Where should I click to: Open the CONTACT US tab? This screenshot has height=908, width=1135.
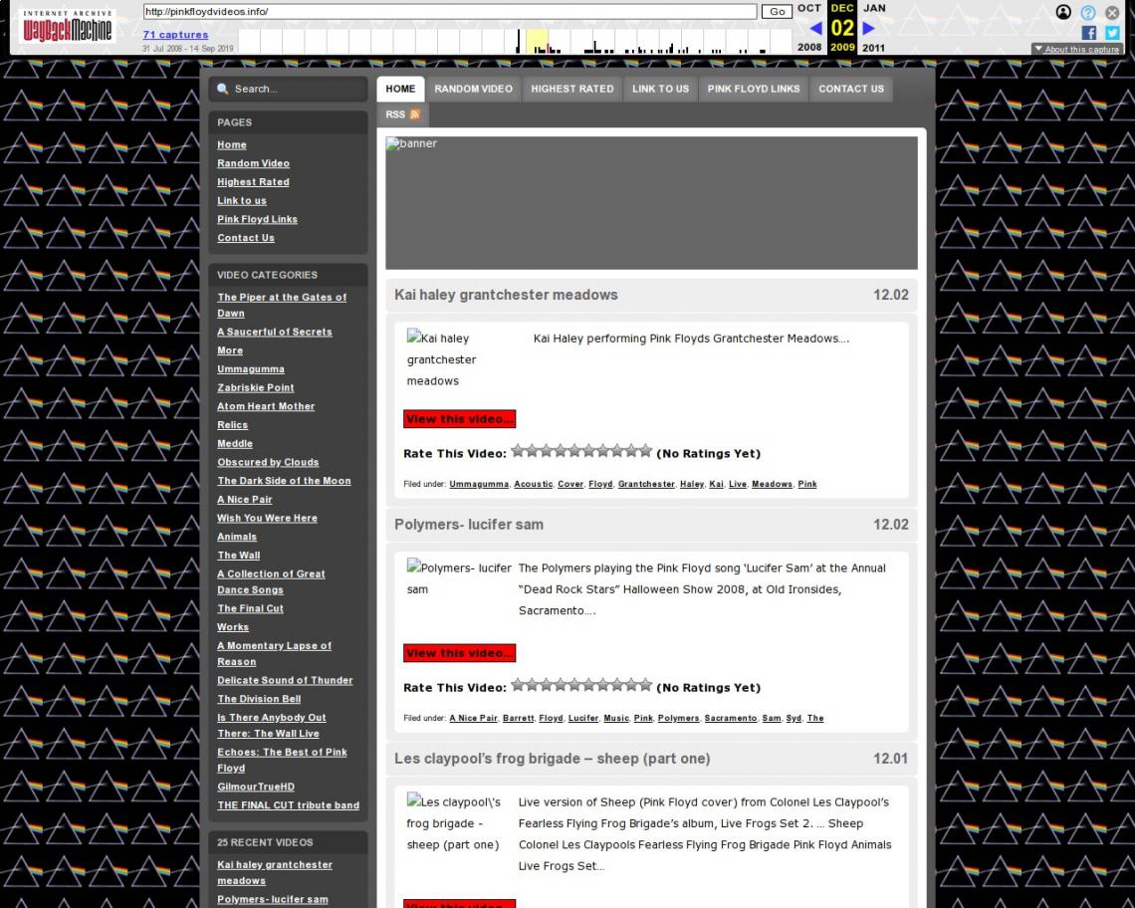851,89
